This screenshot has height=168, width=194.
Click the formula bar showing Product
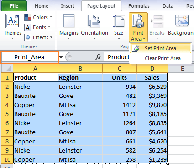[x=116, y=57]
